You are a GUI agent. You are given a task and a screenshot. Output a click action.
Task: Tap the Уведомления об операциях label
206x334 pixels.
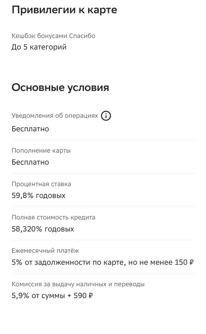(55, 116)
